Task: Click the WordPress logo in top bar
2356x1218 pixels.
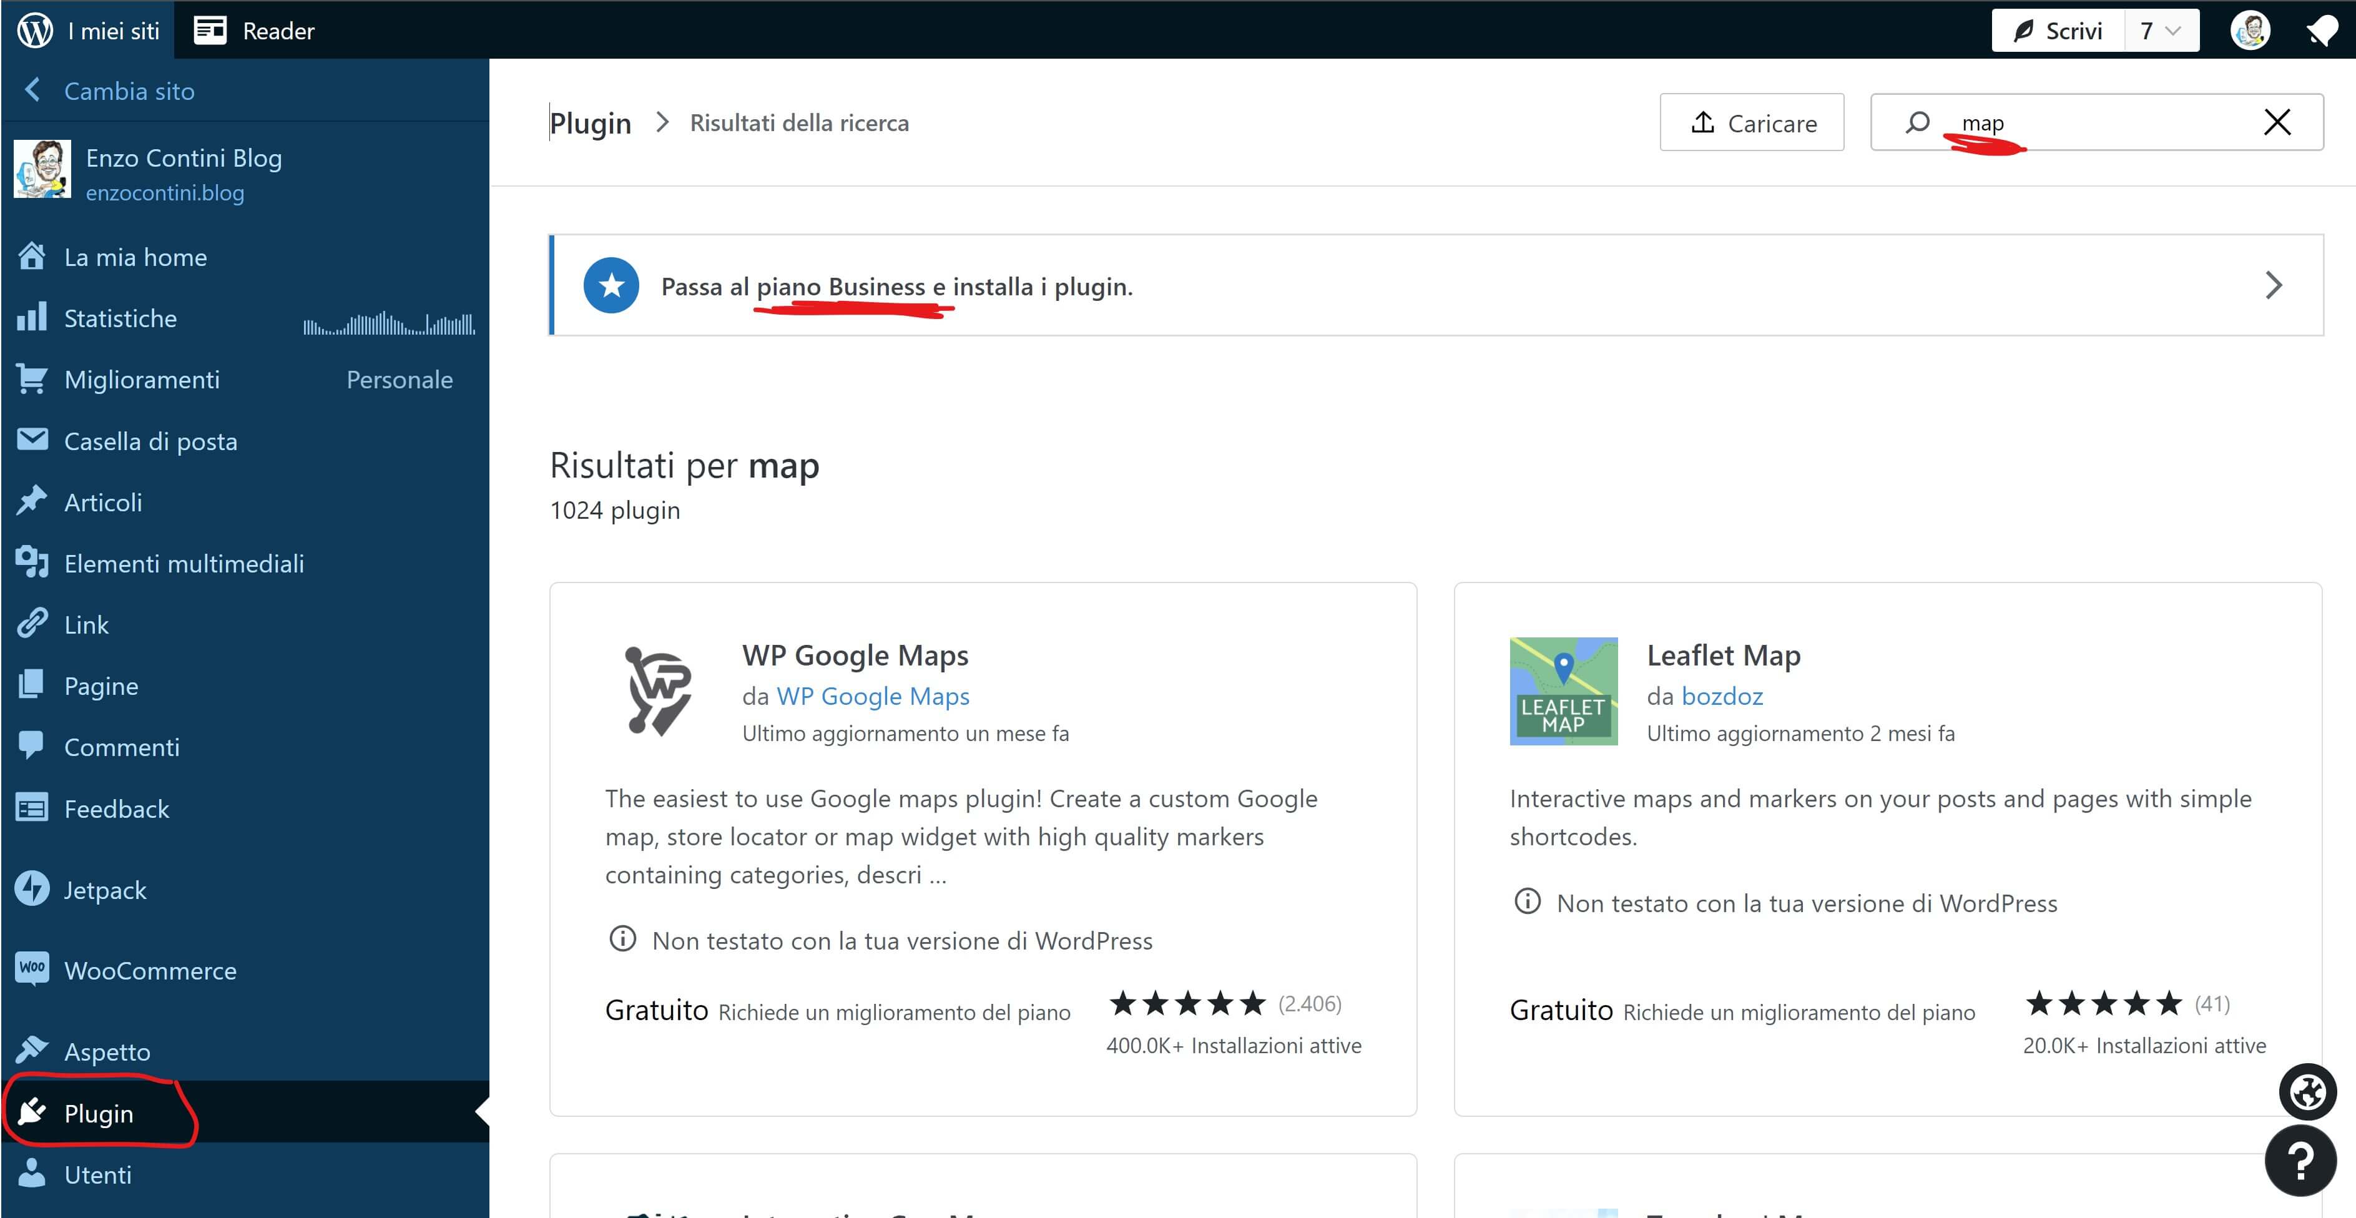Action: point(35,30)
